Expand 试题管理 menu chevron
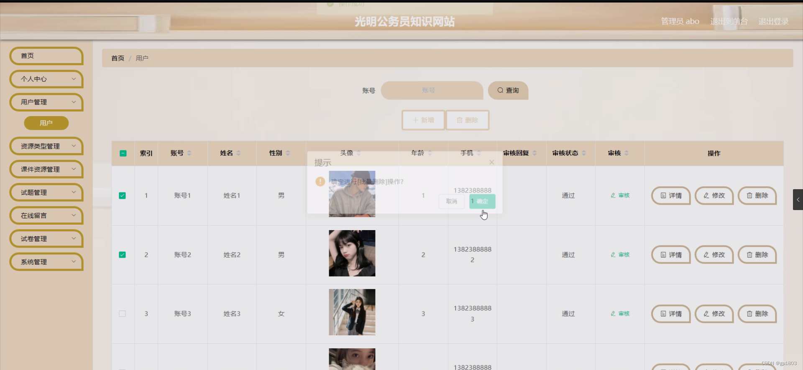Viewport: 803px width, 370px height. tap(74, 193)
